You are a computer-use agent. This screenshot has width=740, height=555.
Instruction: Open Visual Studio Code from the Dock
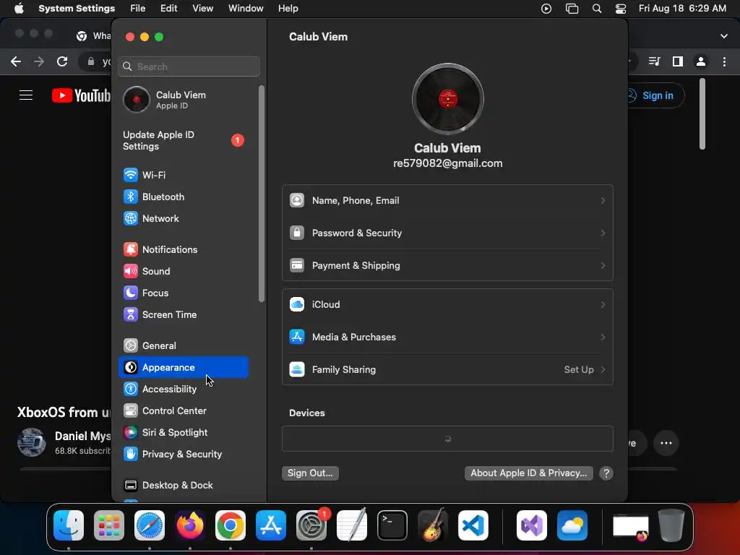473,525
